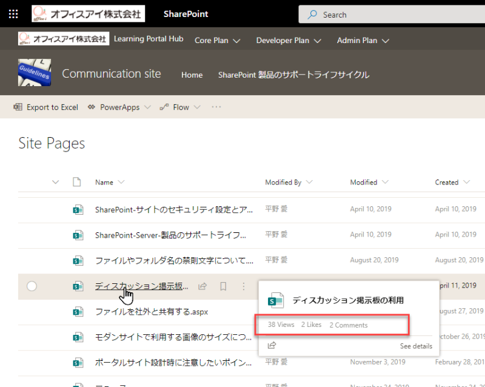This screenshot has width=485, height=387.
Task: Click Export to Excel in toolbar
Action: (46, 107)
